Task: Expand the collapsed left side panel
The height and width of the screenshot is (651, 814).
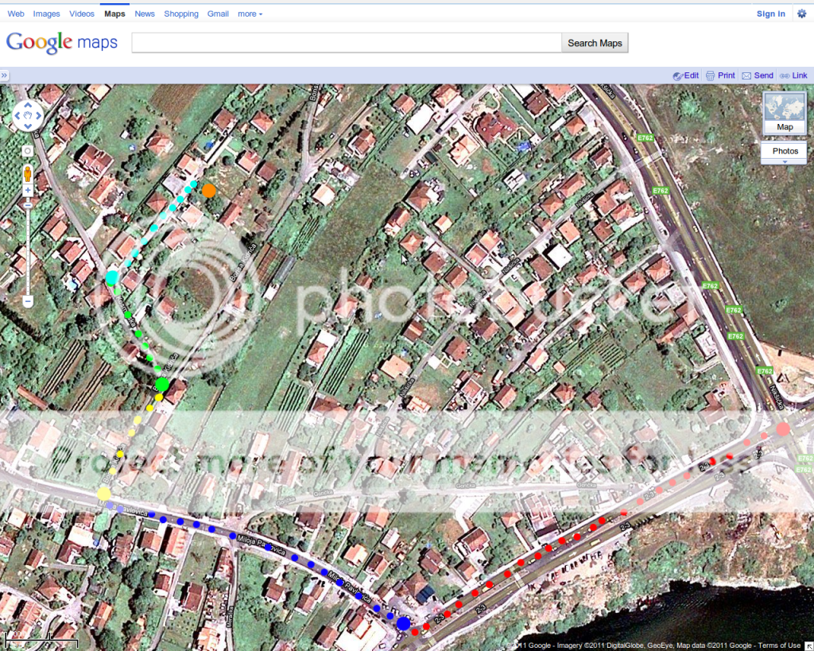Action: (x=5, y=76)
